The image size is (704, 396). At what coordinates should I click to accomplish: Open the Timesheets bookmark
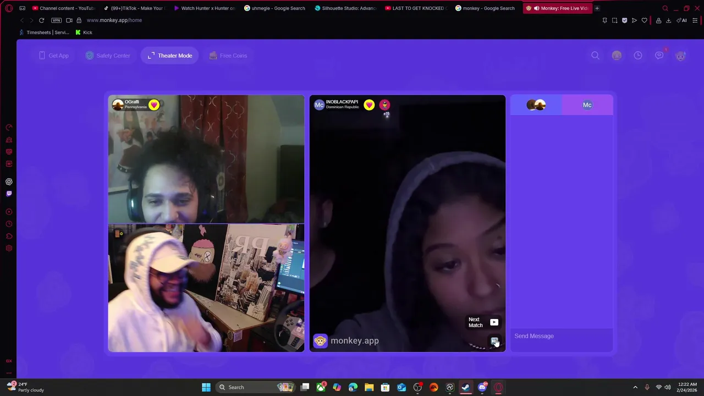click(x=43, y=32)
